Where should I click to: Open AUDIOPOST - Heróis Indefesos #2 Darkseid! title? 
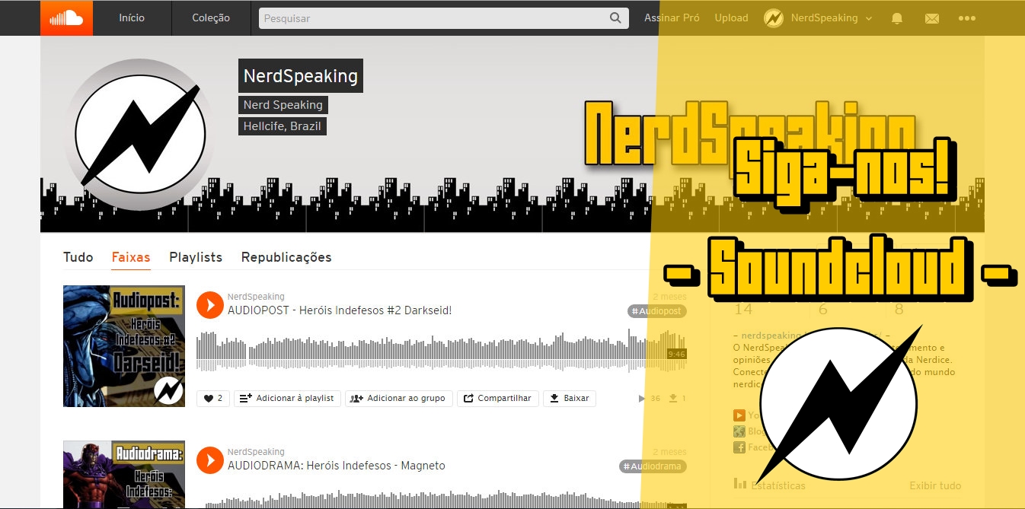tap(340, 310)
